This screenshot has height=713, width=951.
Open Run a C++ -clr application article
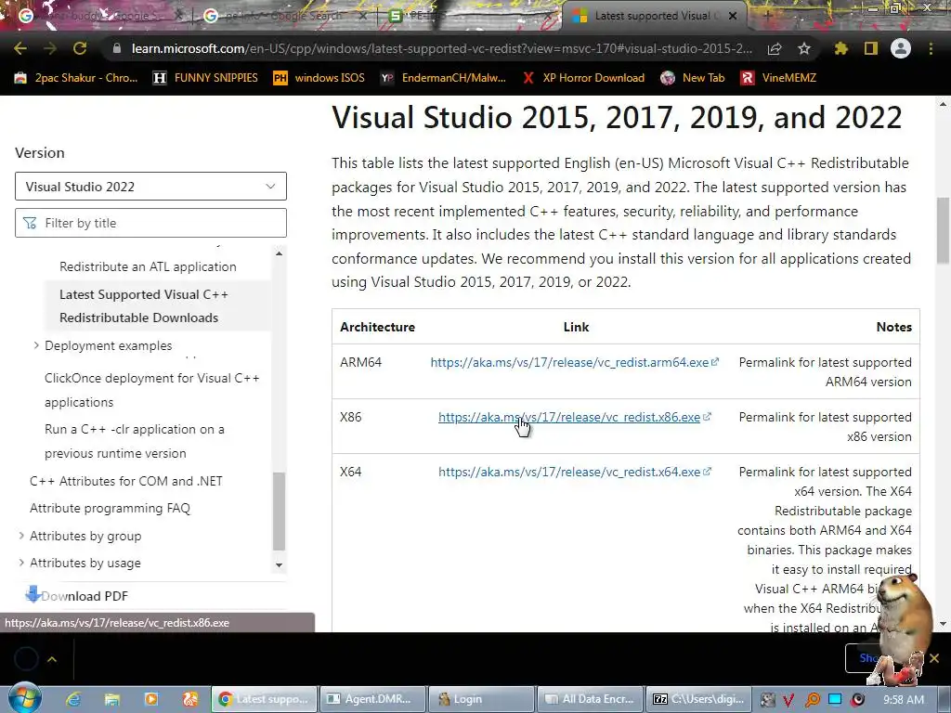[135, 441]
